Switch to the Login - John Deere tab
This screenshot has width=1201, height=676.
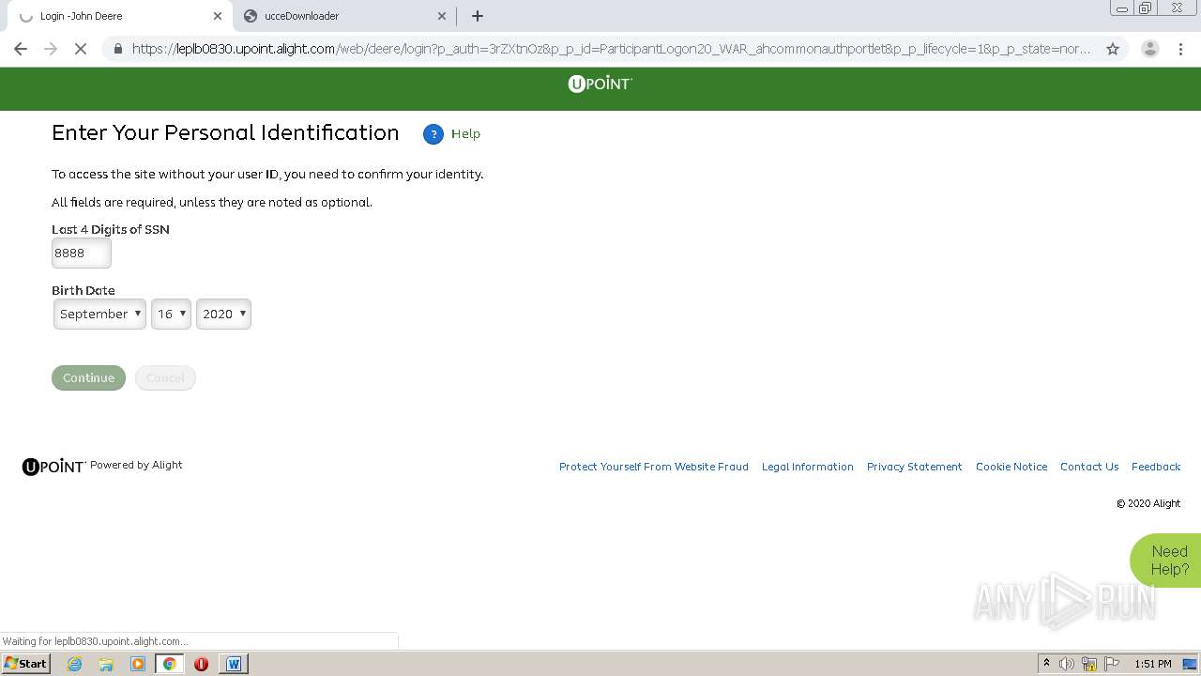tap(117, 16)
